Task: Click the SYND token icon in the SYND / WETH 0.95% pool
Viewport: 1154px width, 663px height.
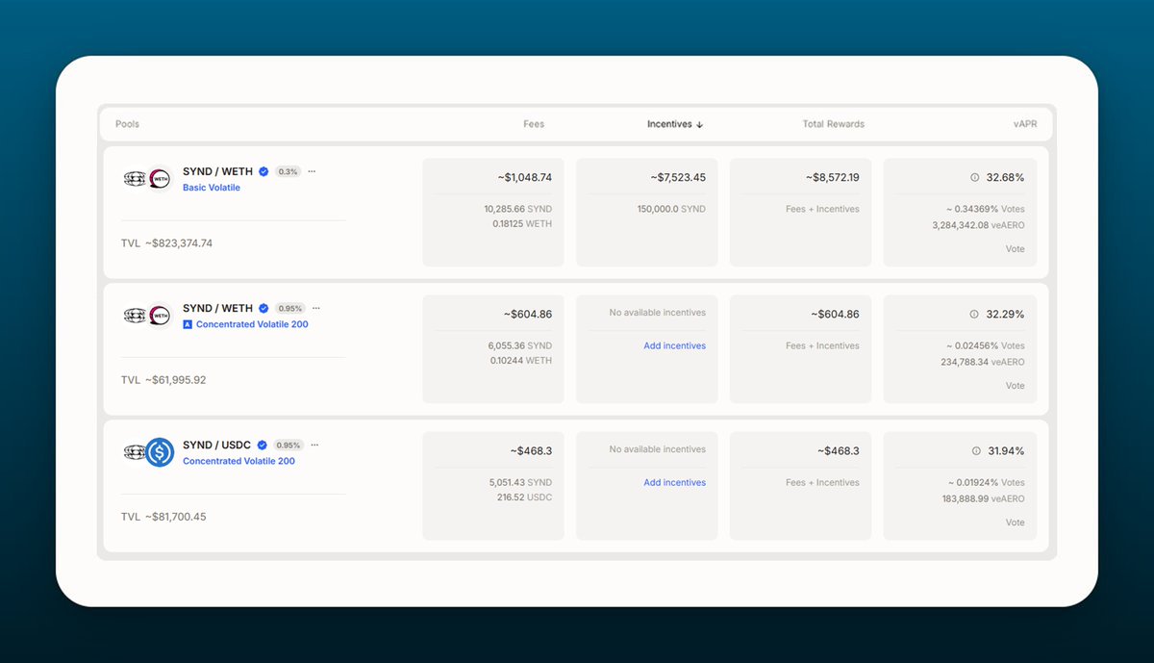Action: 135,316
